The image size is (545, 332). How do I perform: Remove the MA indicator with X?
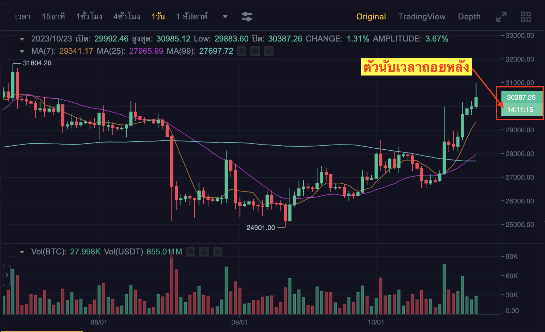coord(269,51)
